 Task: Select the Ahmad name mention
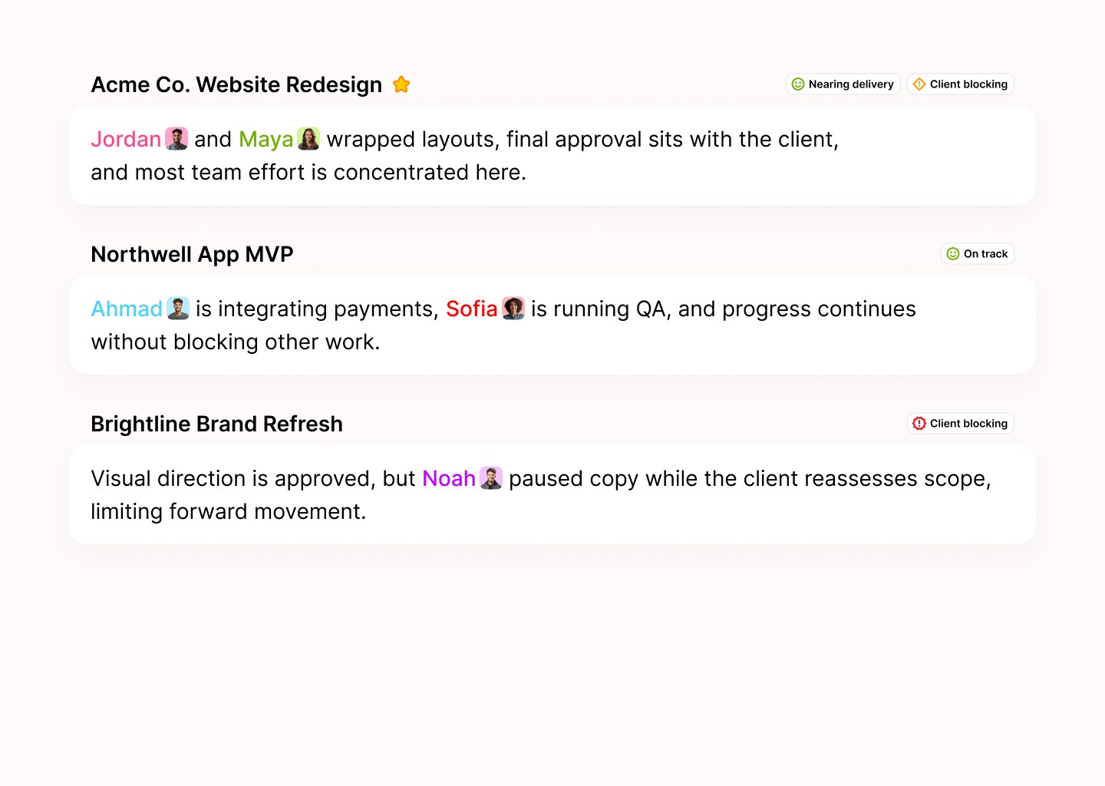coord(126,309)
